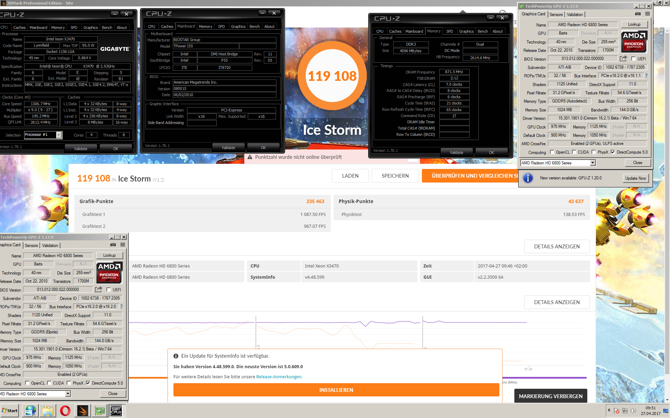Switch to GPU-Z taskbar icon
670x418 pixels.
(x=100, y=411)
